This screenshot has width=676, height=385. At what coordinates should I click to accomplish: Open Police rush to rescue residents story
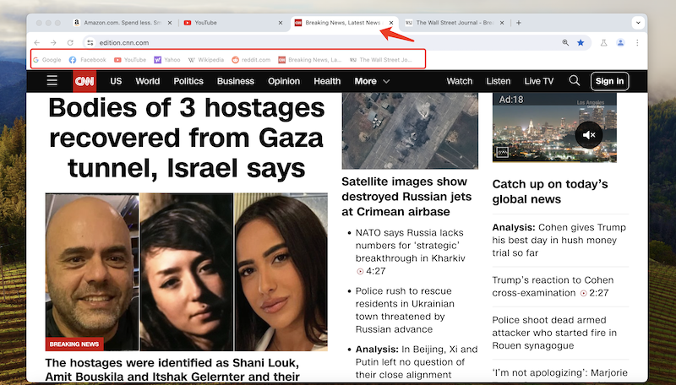click(x=405, y=310)
